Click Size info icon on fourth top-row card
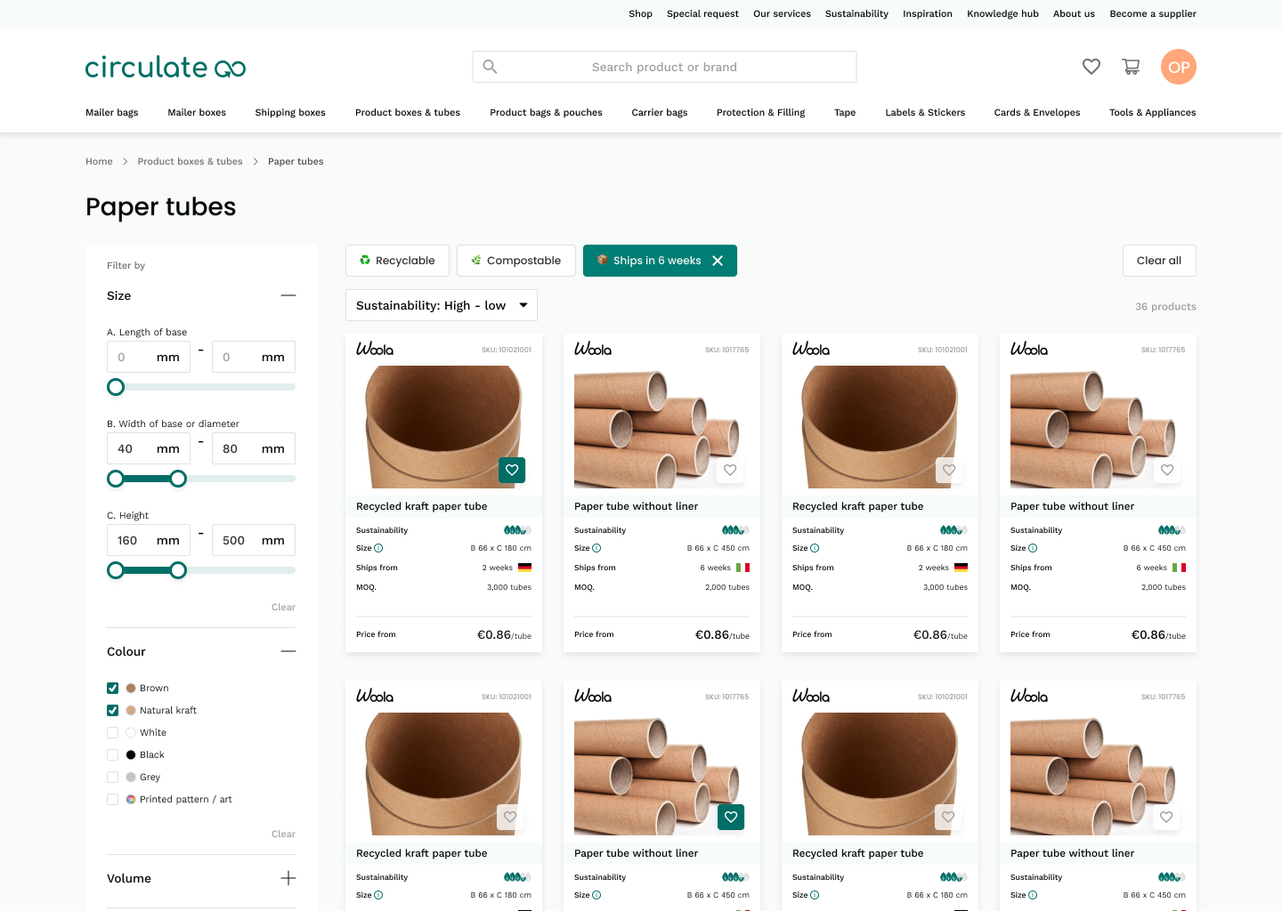 click(x=1033, y=548)
